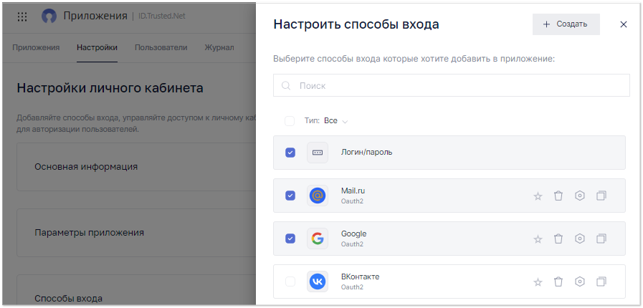Click the Логин/пароль password icon
The width and height of the screenshot is (643, 308).
[x=318, y=153]
